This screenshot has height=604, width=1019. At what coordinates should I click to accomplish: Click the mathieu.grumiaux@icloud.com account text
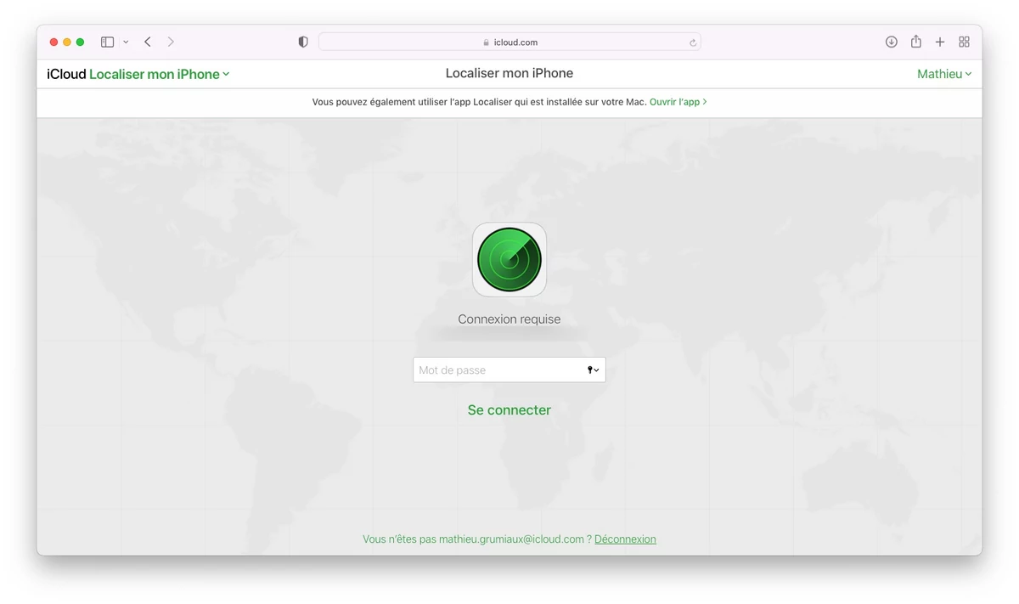511,539
